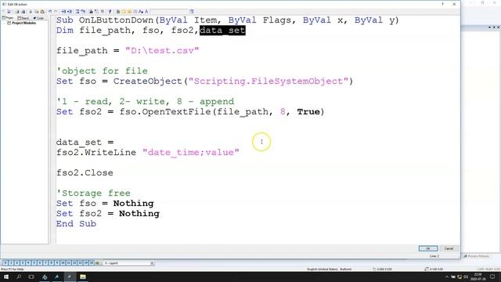Toggle layer 15 button in layer bar

point(92,263)
